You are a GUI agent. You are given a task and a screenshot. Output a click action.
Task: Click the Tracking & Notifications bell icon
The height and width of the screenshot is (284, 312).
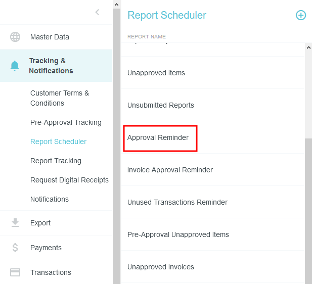(15, 66)
